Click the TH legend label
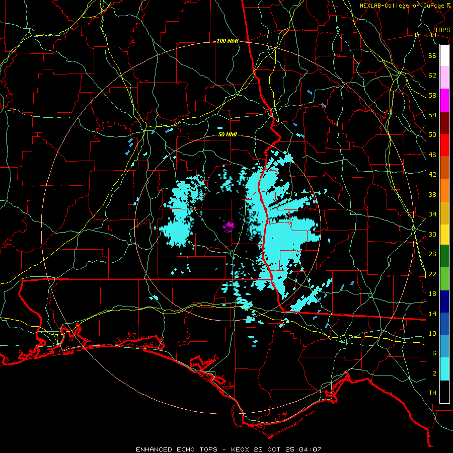Screen dimensions: 453x453 pyautogui.click(x=432, y=393)
